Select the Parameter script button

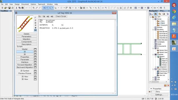point(25,59)
